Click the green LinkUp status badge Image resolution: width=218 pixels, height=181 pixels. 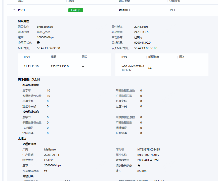[x=75, y=10]
